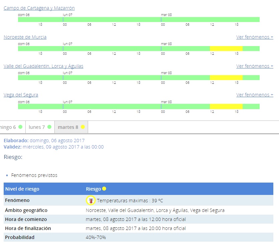Viewport: 279px width, 247px height.
Task: Expand Ver fenómenos for Vega del Segura
Action: pos(255,95)
